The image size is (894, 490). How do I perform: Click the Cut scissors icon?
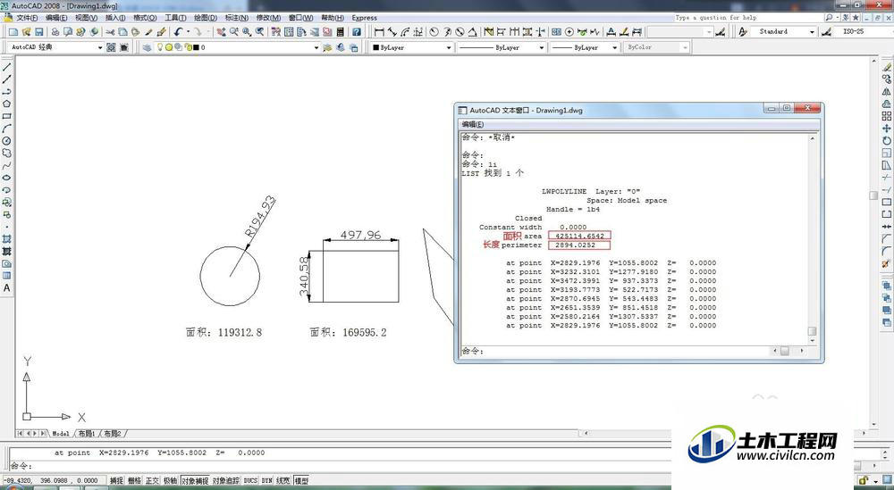click(109, 32)
